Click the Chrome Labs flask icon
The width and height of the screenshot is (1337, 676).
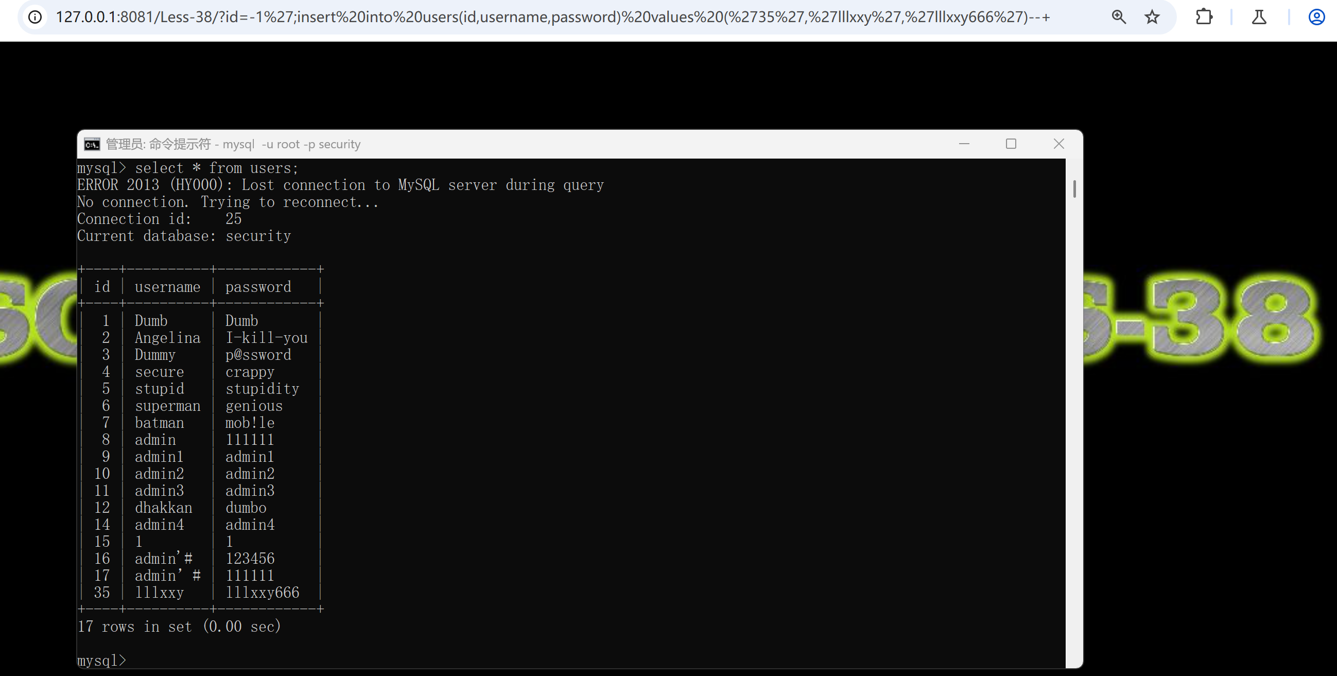pos(1259,17)
